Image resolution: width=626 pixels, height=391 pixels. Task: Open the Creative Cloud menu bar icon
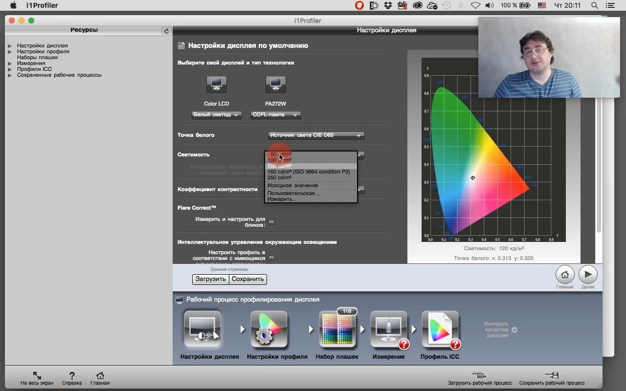tap(418, 5)
